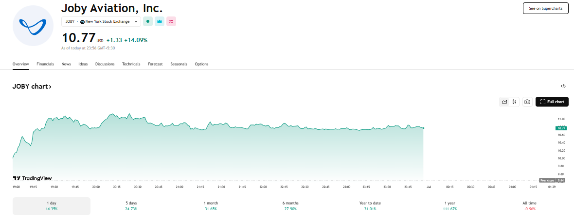Open the Ideas tab

[83, 64]
